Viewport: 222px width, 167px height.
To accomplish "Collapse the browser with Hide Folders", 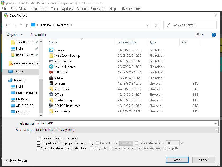I will 16,161.
